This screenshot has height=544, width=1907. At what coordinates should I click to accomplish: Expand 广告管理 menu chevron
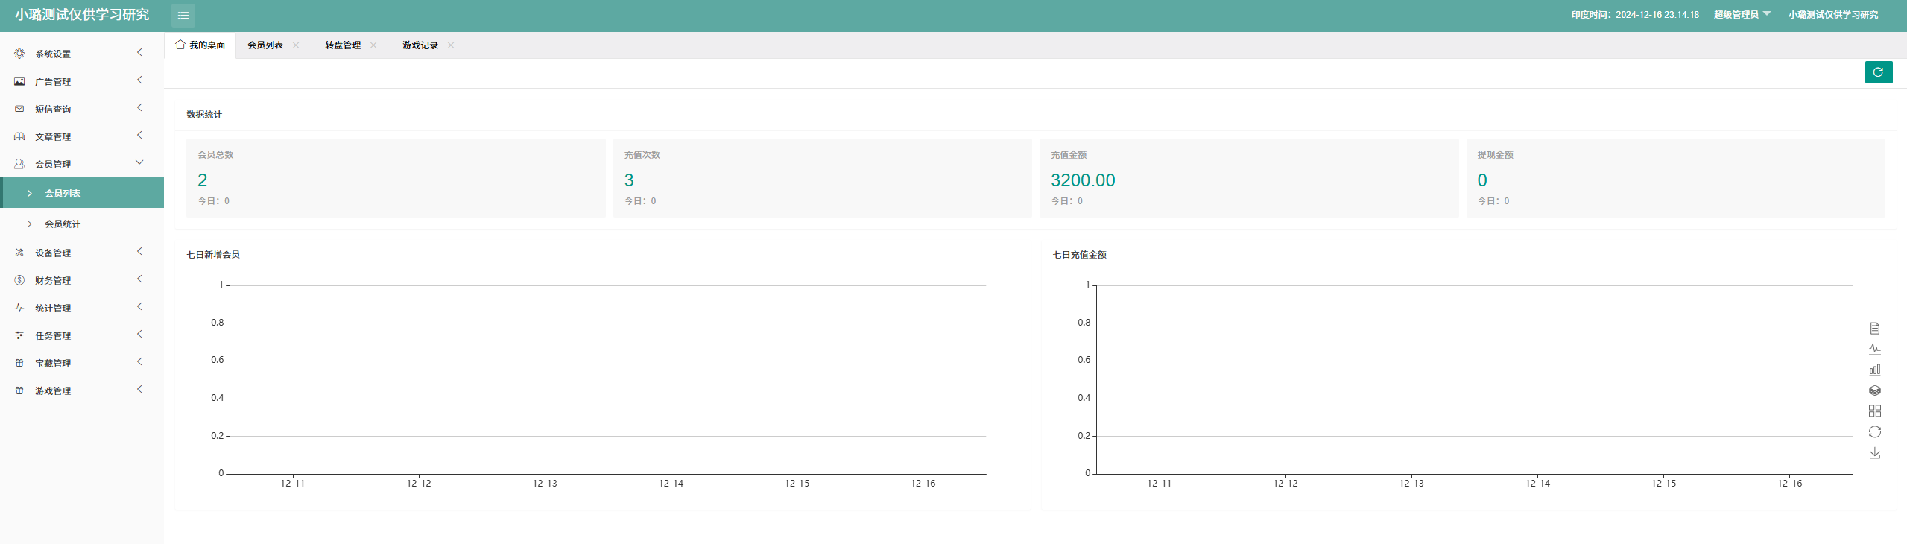coord(139,80)
